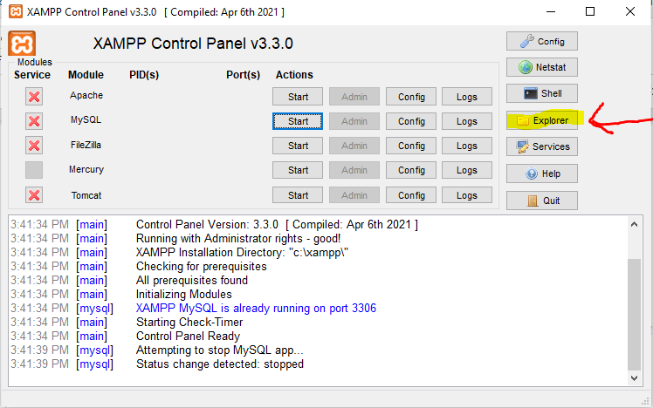The image size is (653, 408).
Task: Open the highlighted Explorer folder button
Action: 542,120
